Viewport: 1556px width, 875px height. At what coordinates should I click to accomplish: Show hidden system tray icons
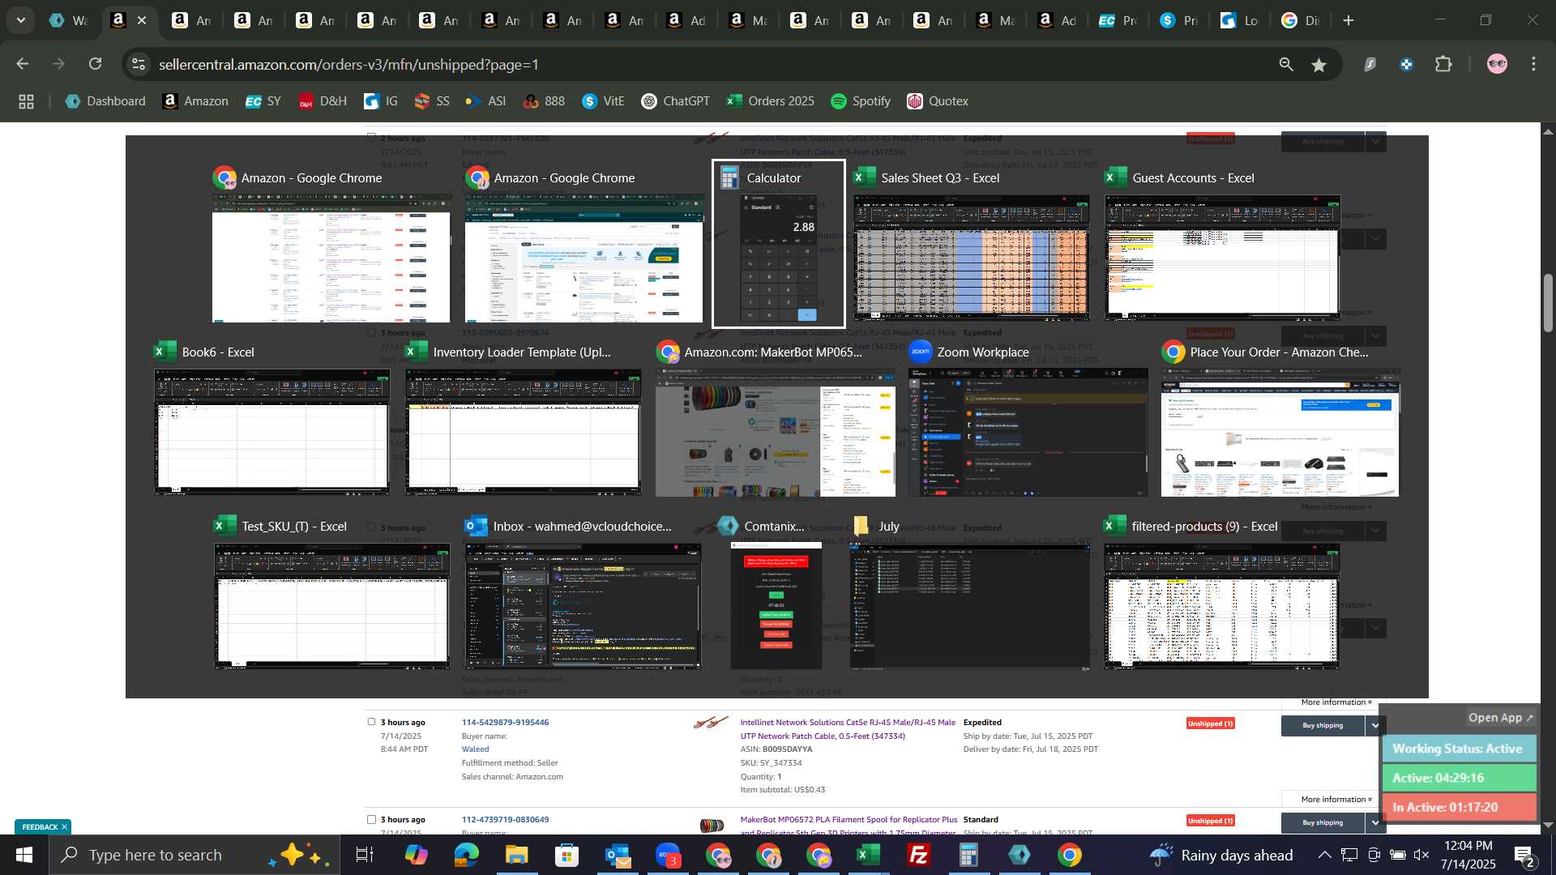coord(1324,855)
